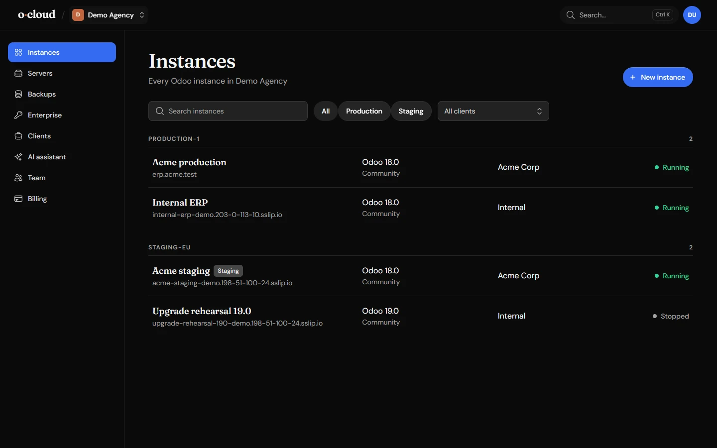Navigate to the Team page
Screen dimensions: 717x448
tap(62, 178)
